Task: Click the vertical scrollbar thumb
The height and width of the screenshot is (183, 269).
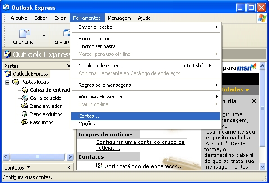Action: [x=263, y=108]
